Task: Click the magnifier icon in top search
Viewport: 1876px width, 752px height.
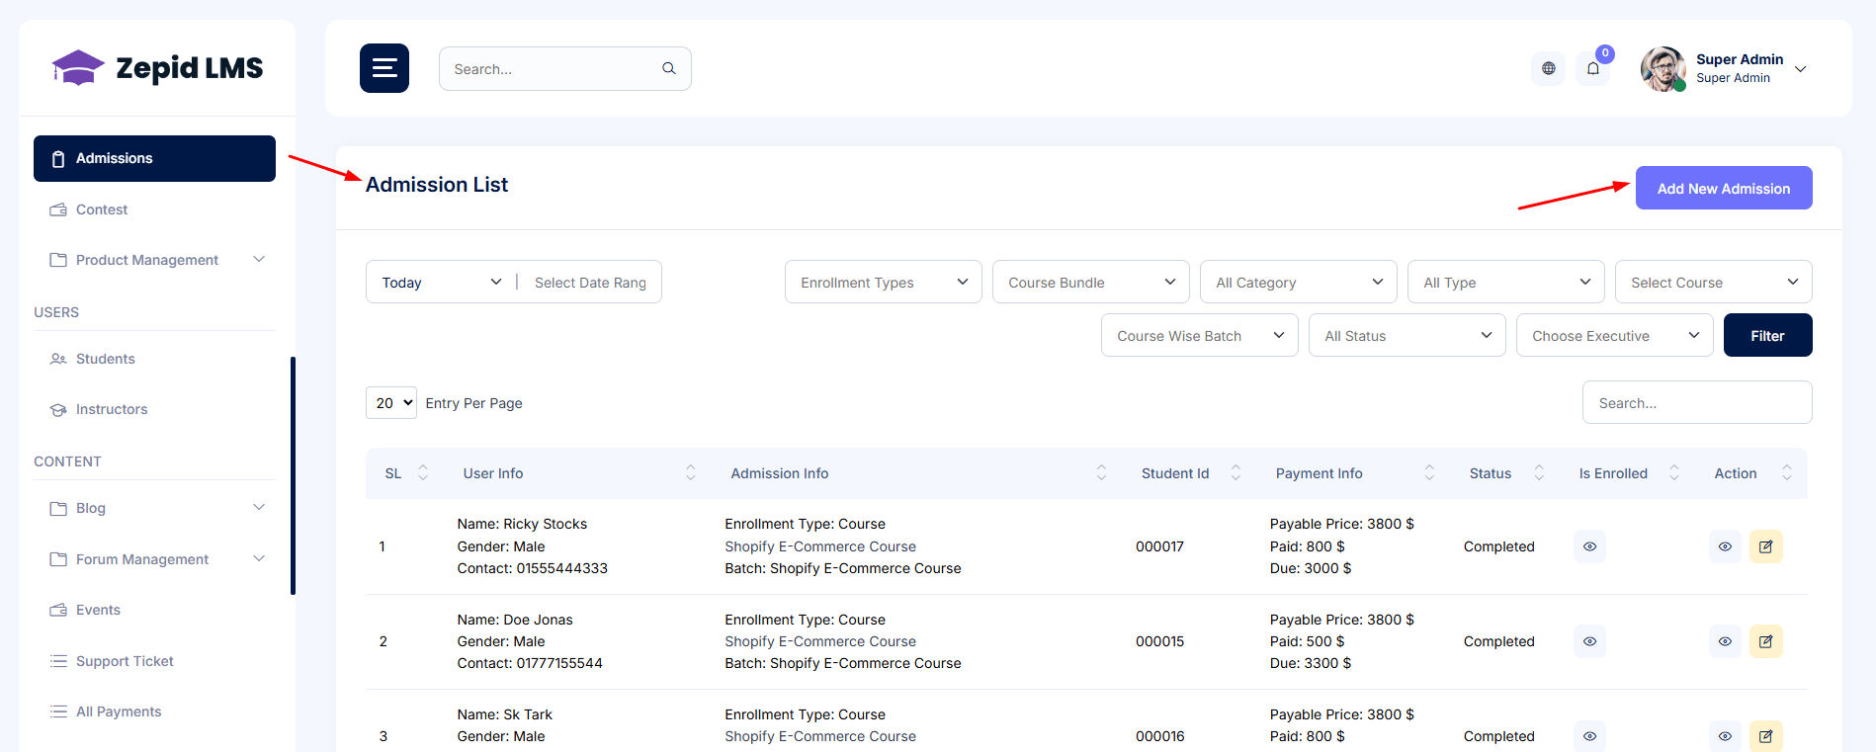Action: point(669,69)
